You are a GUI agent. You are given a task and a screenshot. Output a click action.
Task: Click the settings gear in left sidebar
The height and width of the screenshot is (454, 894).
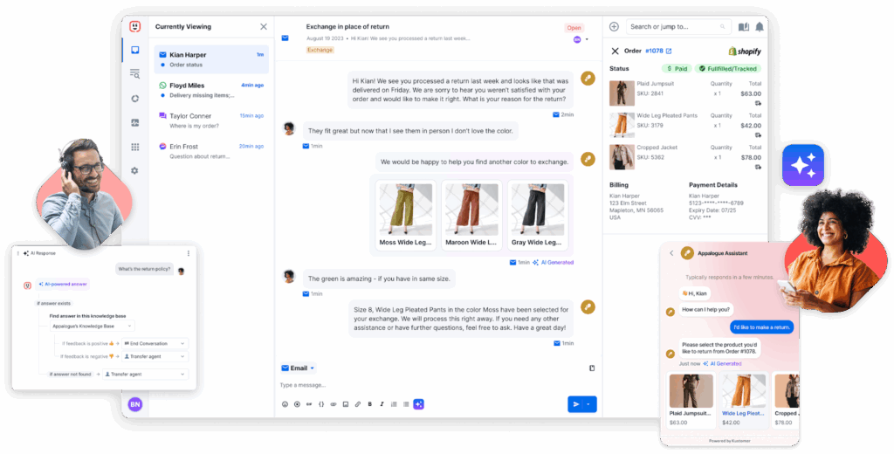134,171
